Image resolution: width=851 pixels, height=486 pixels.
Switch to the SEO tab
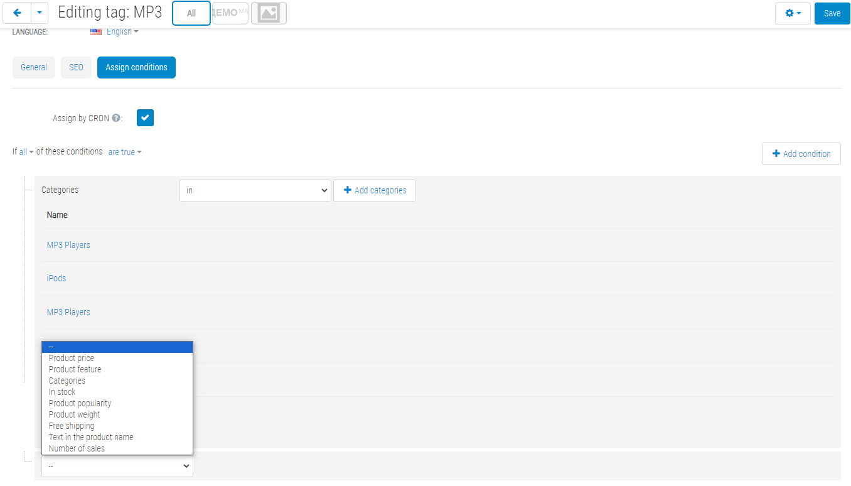76,67
